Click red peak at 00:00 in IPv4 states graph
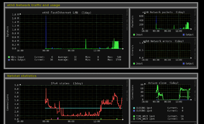204x124 pixels. click(x=46, y=89)
